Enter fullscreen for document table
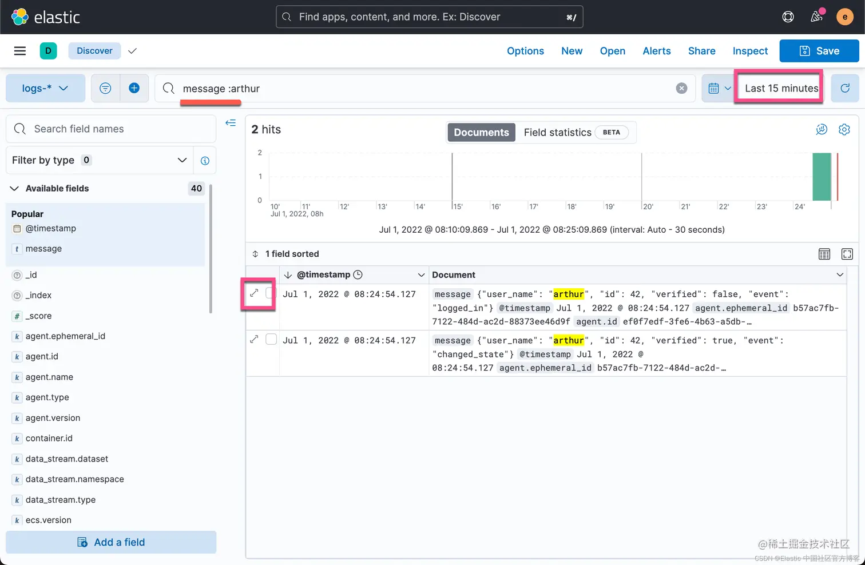Image resolution: width=865 pixels, height=565 pixels. (x=847, y=254)
